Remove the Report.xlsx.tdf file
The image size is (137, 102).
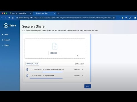tap(82, 76)
